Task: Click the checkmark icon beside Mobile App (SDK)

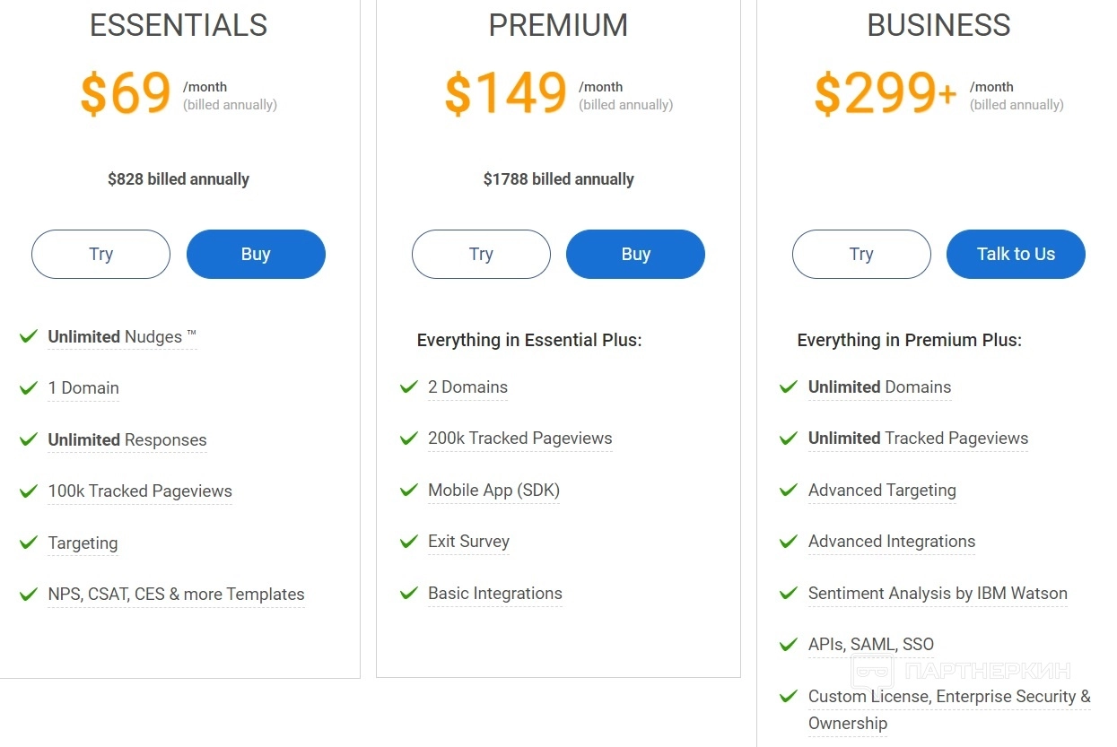Action: pos(409,491)
